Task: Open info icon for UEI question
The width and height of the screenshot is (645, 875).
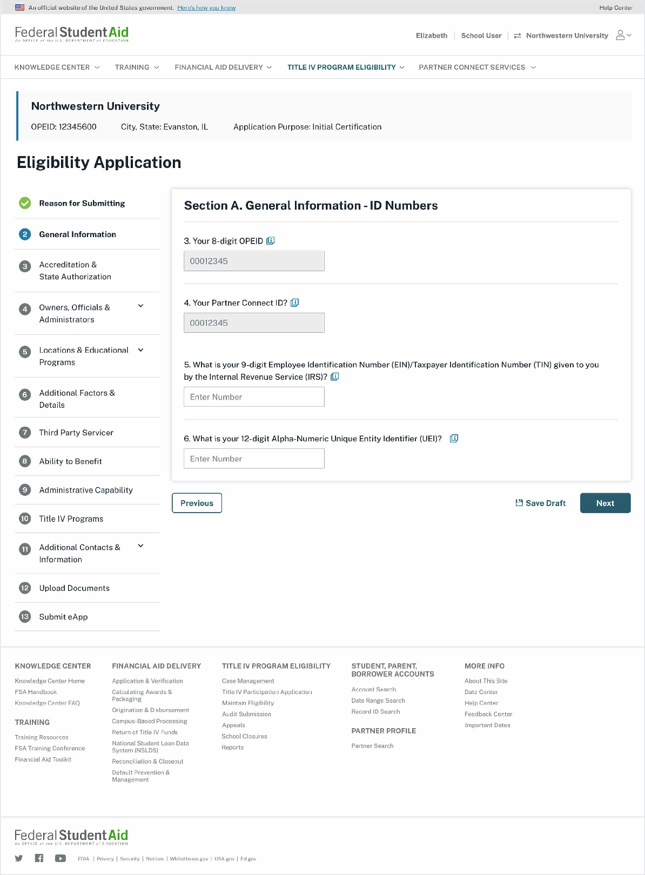Action: 454,439
